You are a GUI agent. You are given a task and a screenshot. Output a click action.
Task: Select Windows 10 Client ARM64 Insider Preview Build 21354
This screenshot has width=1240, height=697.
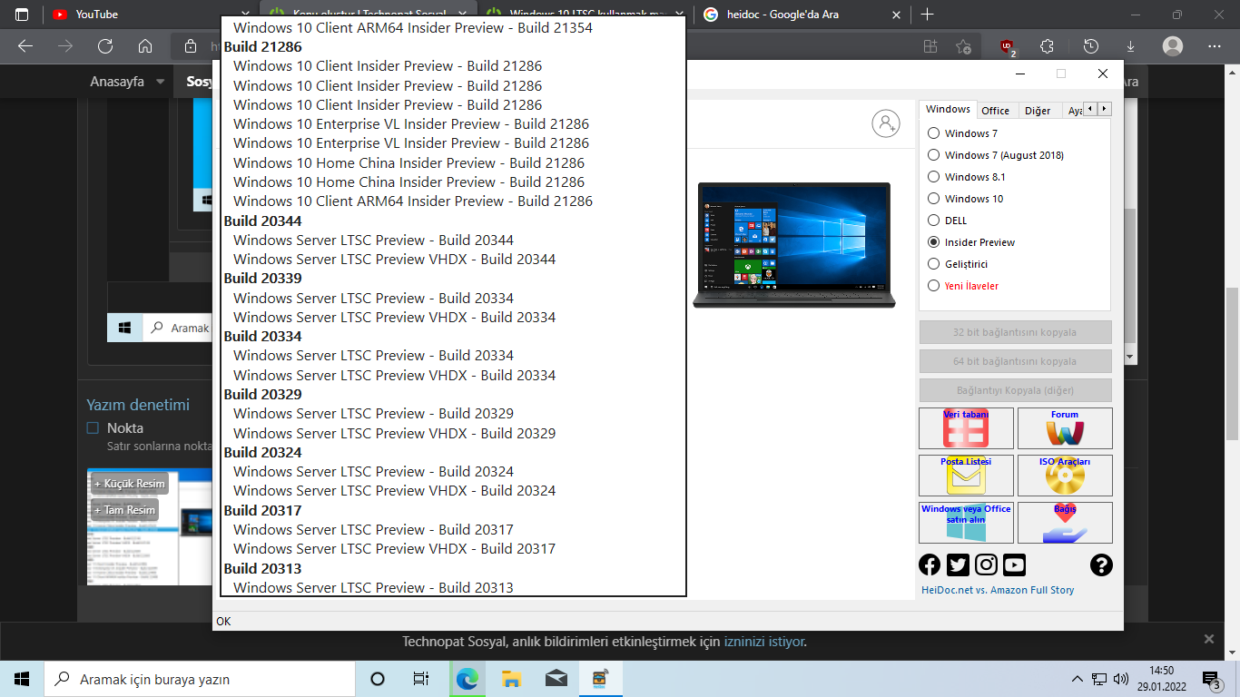413,27
